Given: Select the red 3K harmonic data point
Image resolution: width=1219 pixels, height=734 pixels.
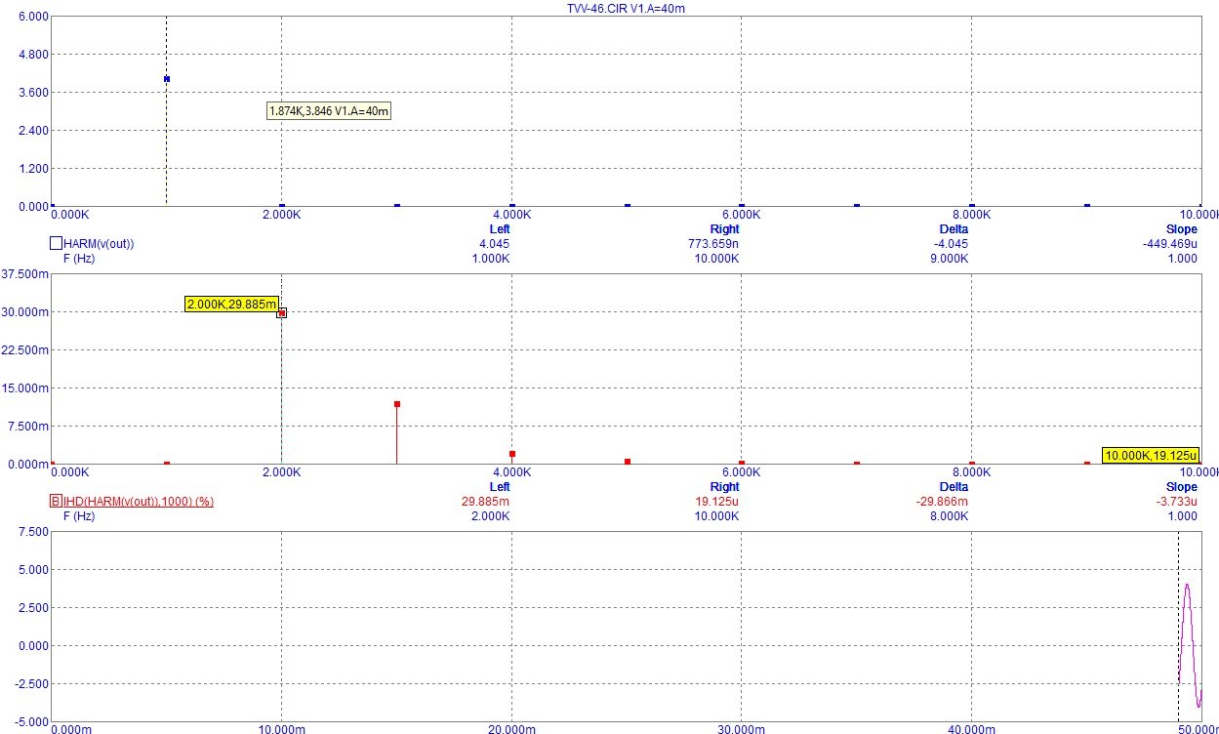Looking at the screenshot, I should point(397,404).
